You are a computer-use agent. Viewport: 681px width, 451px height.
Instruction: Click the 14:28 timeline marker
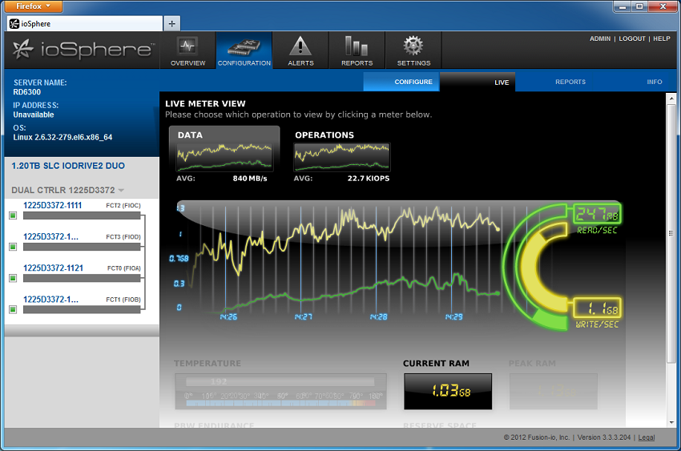(379, 317)
